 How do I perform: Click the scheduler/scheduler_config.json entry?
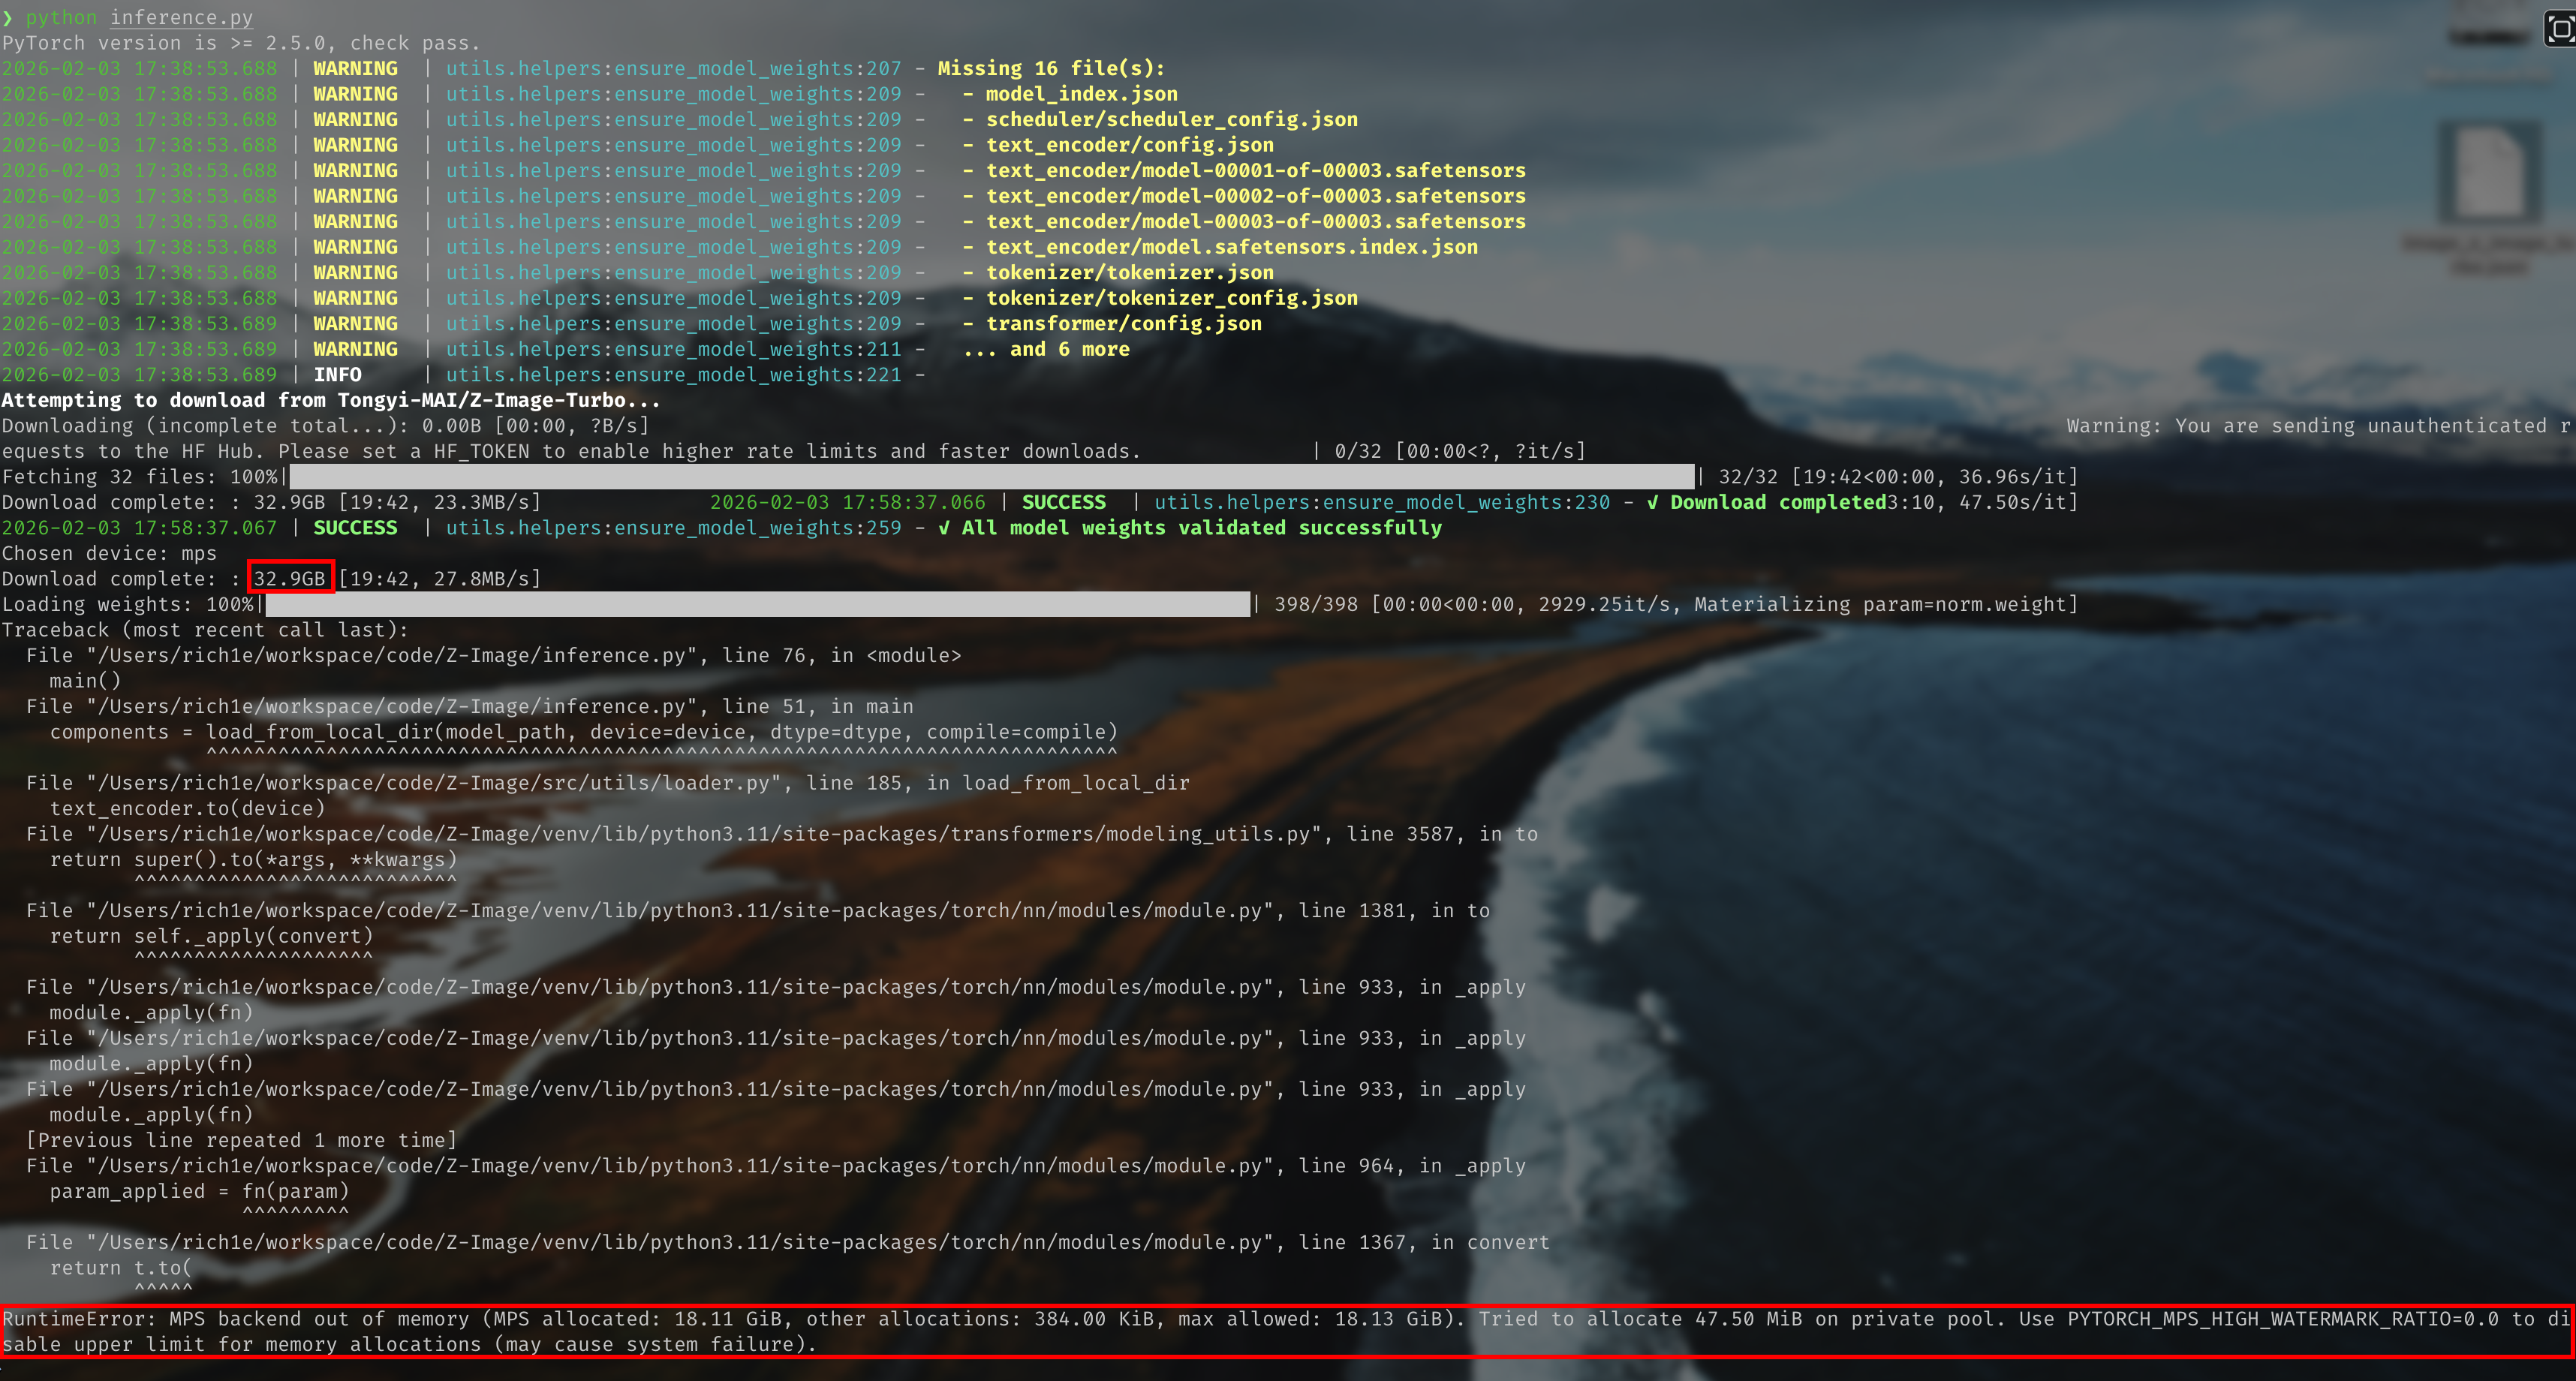(x=1171, y=119)
